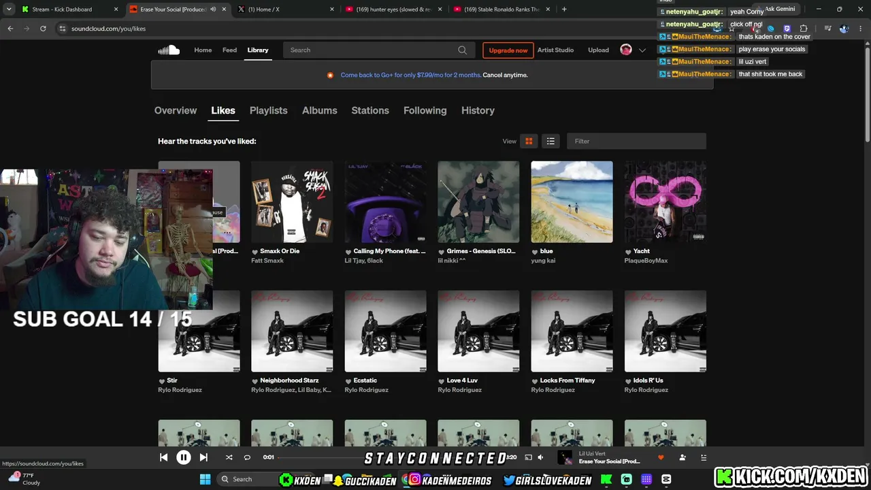Click the search magnifier icon in SoundCloud

[x=462, y=50]
